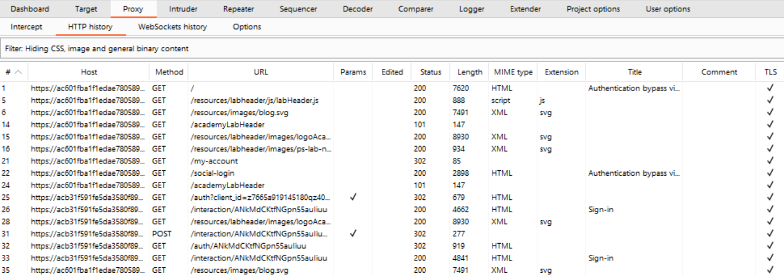Sort by Params column header

[x=353, y=72]
